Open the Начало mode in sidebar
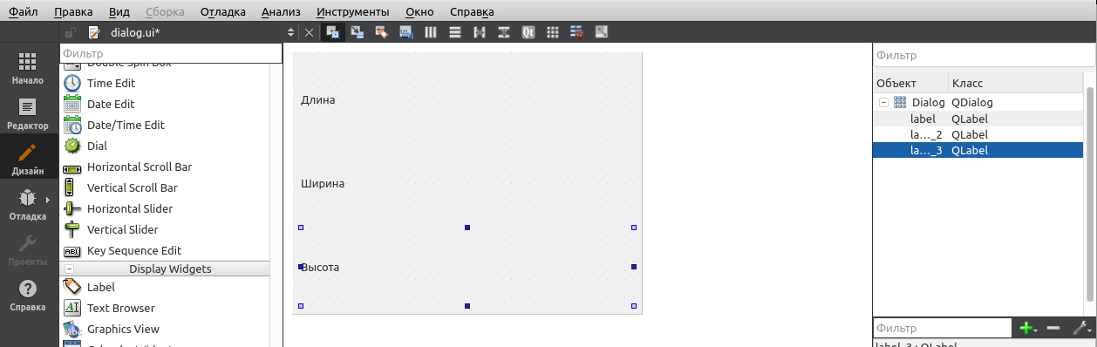1097x347 pixels. click(x=27, y=68)
